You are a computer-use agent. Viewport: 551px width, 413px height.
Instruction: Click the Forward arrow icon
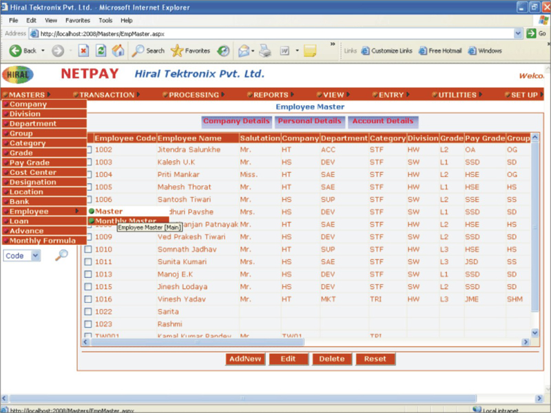[x=58, y=51]
